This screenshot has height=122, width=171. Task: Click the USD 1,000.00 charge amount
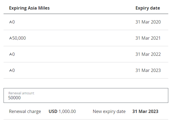tap(62, 111)
